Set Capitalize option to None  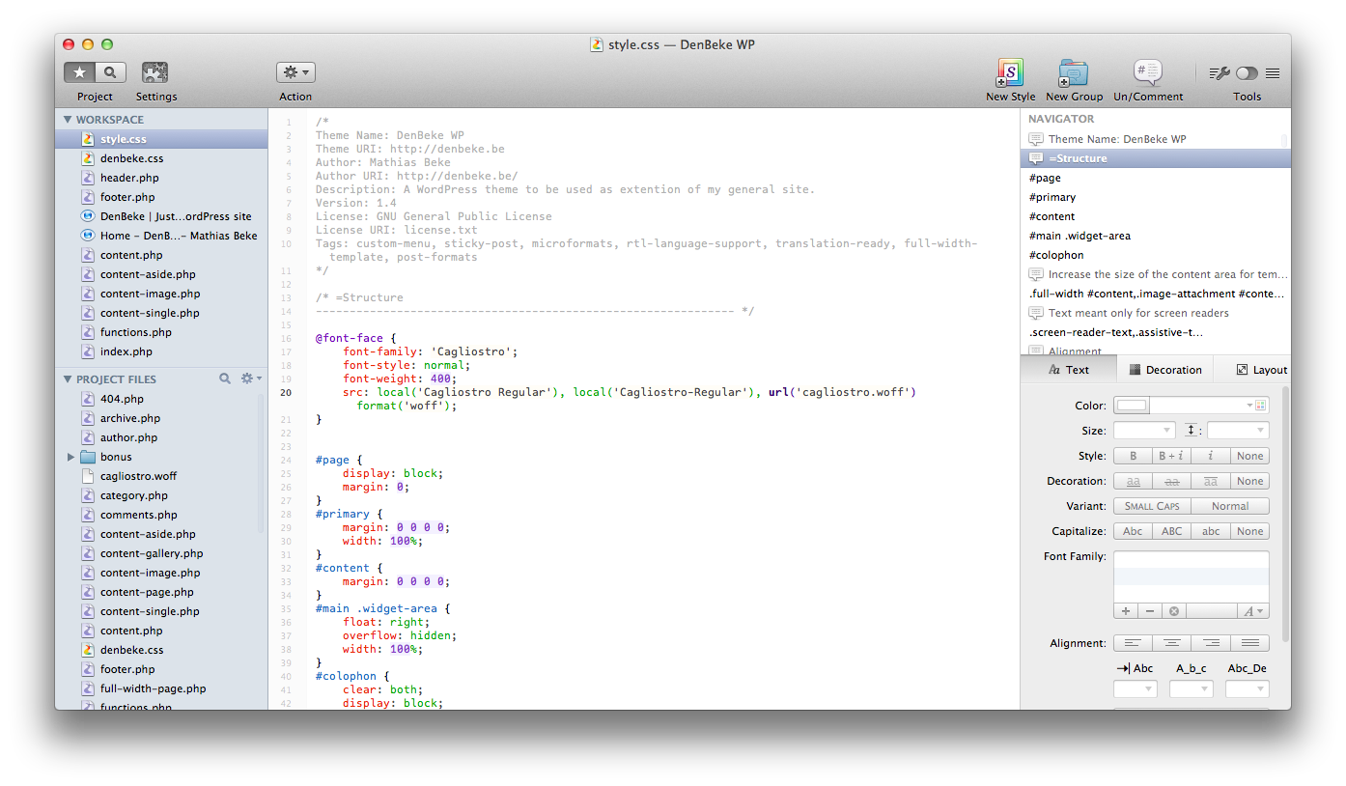click(x=1249, y=531)
